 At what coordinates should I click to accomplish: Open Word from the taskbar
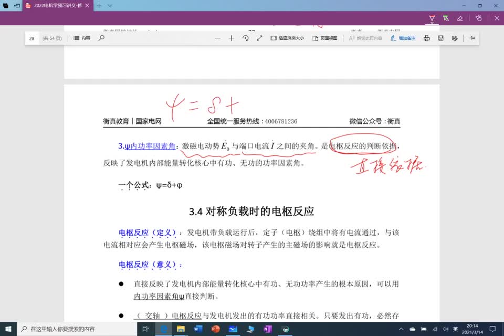pyautogui.click(x=198, y=329)
